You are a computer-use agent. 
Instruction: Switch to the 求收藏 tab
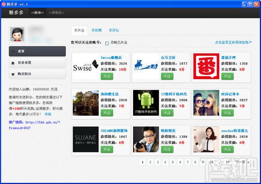[x=97, y=30]
